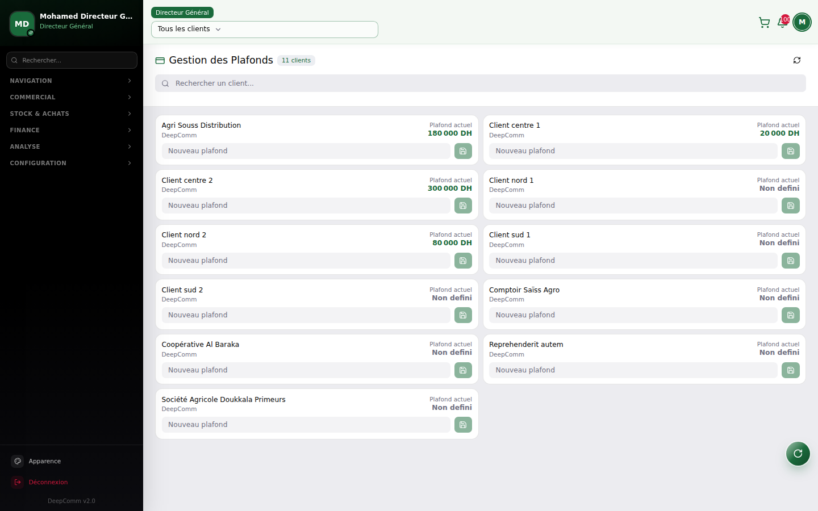The image size is (818, 511).
Task: Open the notifications bell
Action: pos(782,22)
